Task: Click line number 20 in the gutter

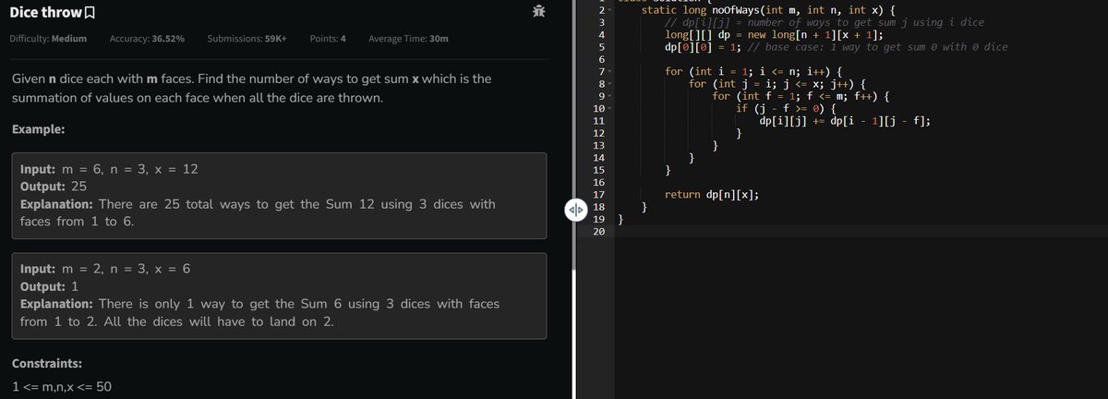Action: click(597, 233)
